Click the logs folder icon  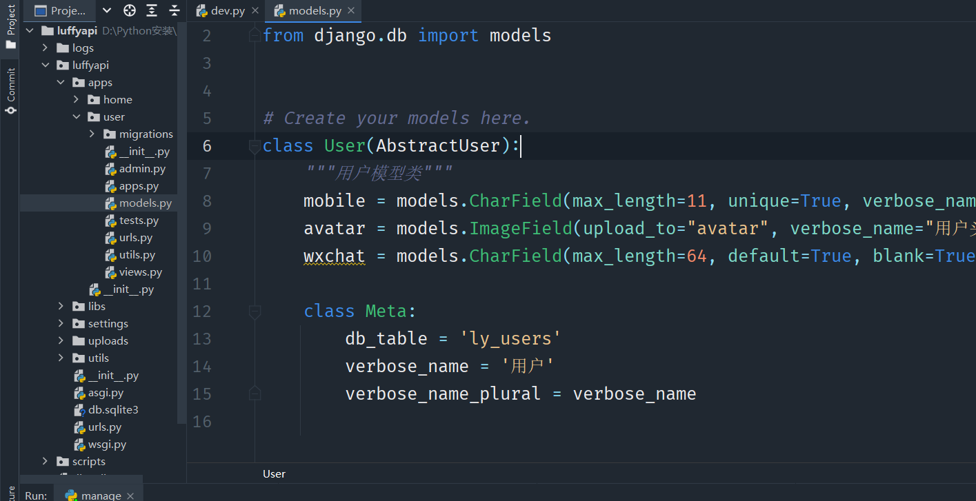(x=63, y=48)
